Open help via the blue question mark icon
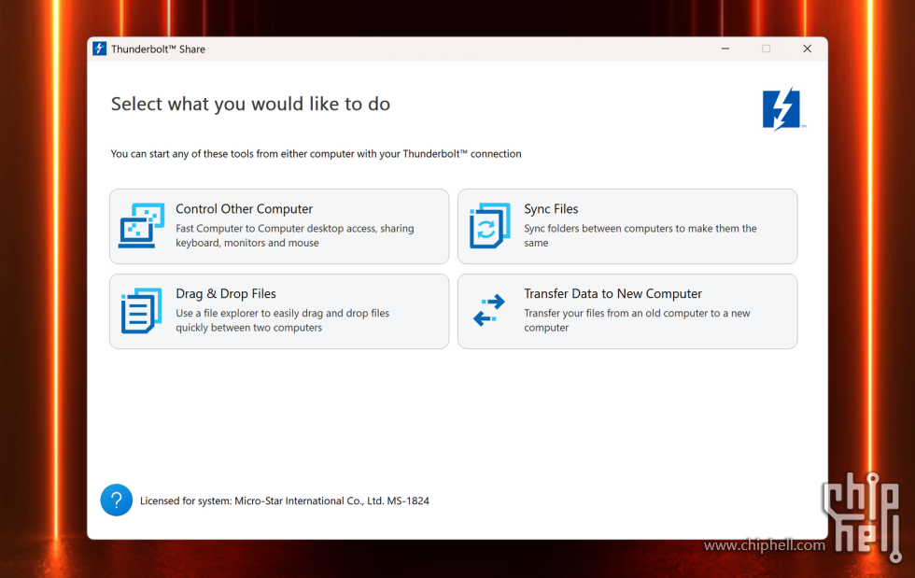The width and height of the screenshot is (915, 578). 117,500
